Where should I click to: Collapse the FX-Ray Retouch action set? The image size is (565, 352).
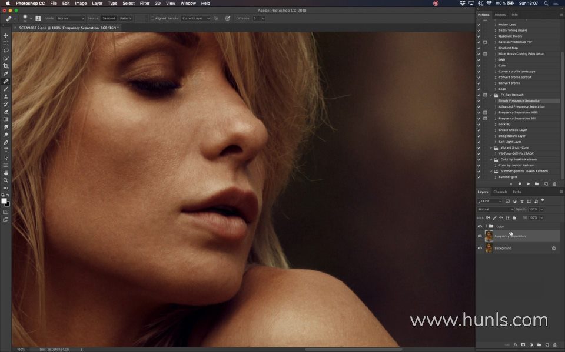click(491, 95)
